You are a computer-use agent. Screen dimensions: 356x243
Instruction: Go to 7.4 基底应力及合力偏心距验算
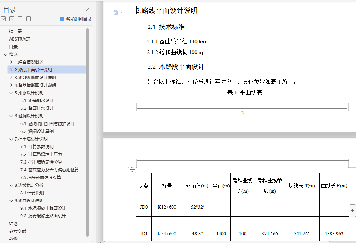(49, 170)
